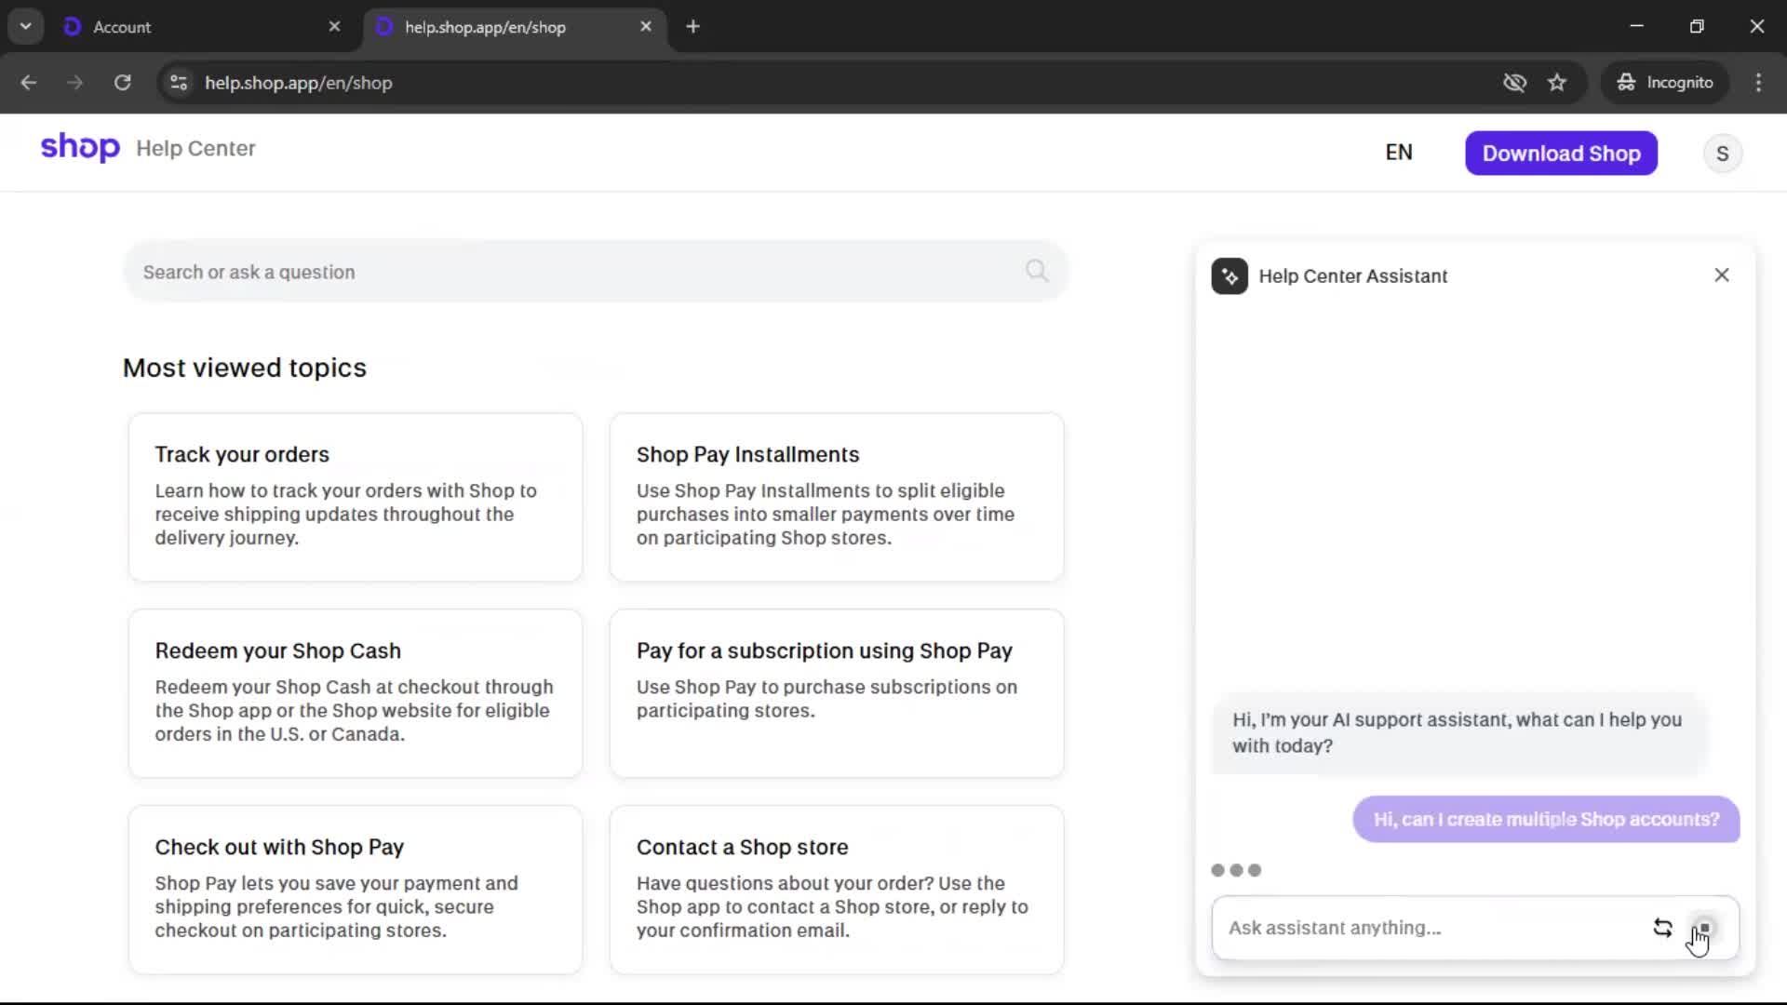The height and width of the screenshot is (1005, 1787).
Task: Click the Help Center Assistant sparkle icon
Action: (x=1229, y=276)
